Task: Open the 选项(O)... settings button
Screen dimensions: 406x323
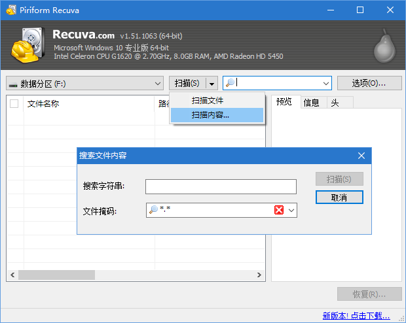Action: (x=369, y=83)
